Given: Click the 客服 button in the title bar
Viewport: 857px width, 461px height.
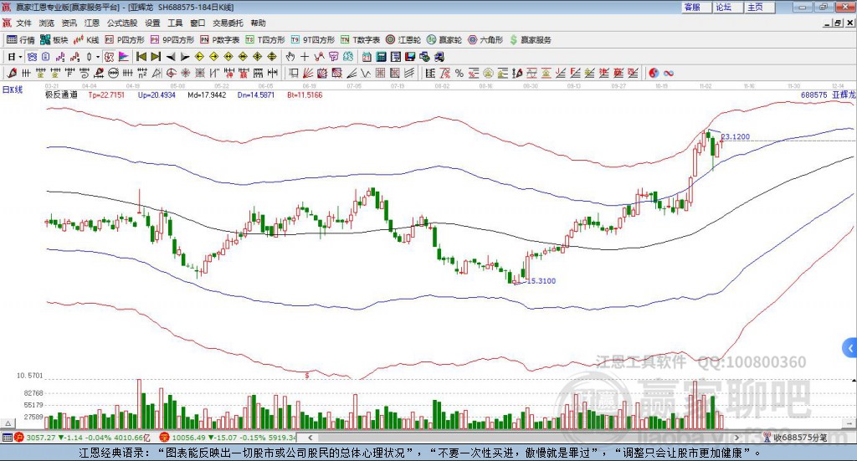Looking at the screenshot, I should tap(695, 7).
